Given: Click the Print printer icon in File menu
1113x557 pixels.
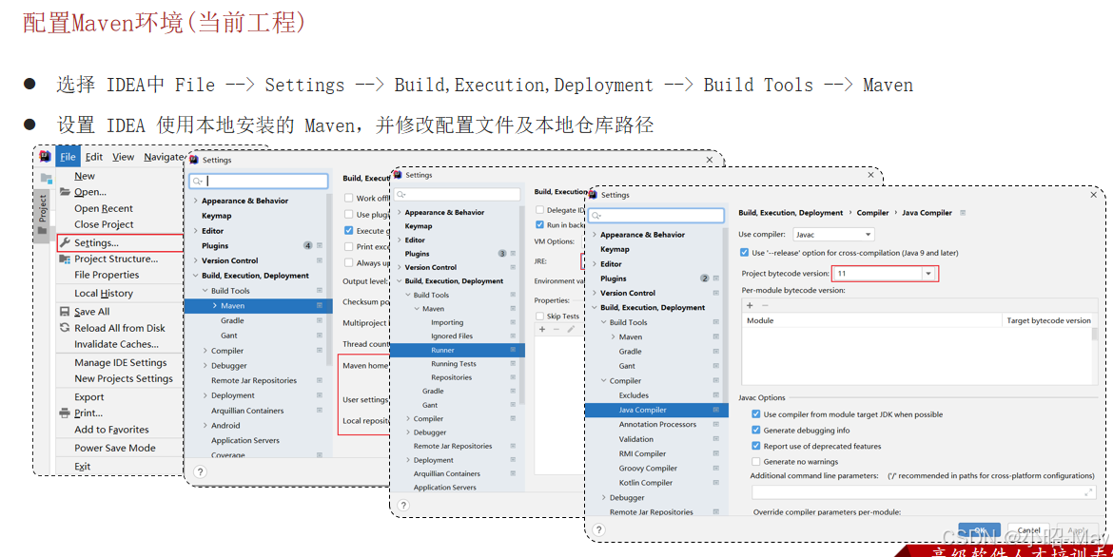Looking at the screenshot, I should [x=65, y=413].
